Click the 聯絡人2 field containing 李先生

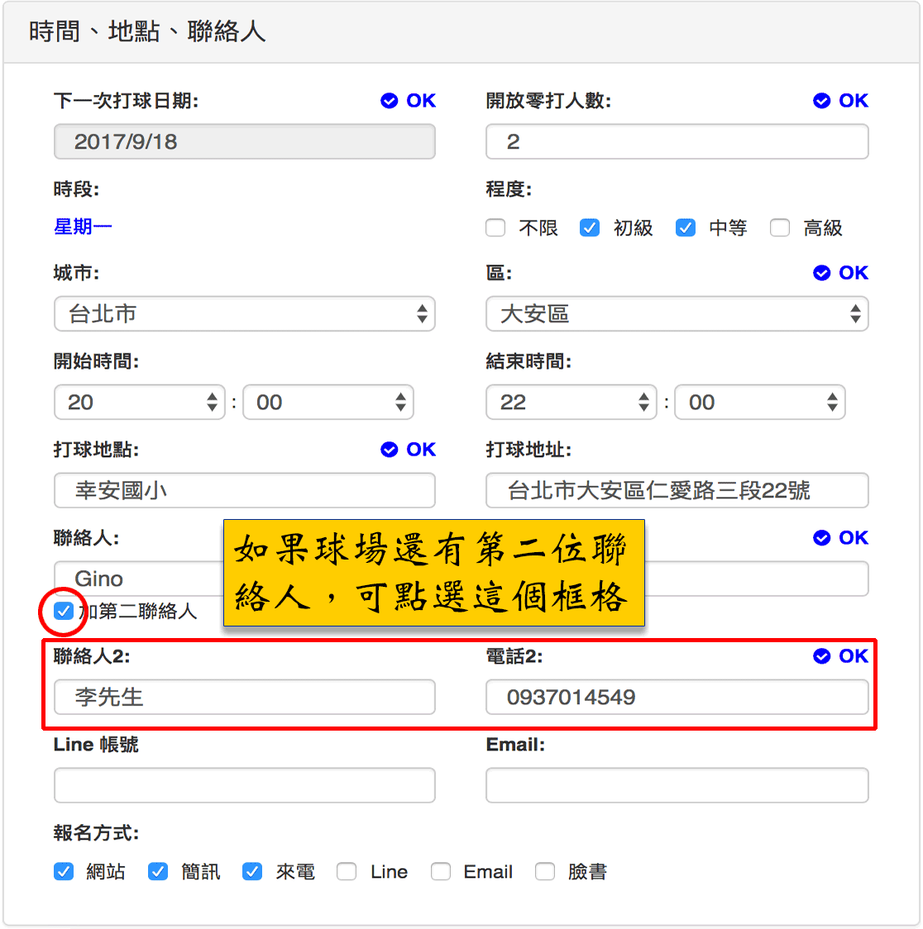244,698
